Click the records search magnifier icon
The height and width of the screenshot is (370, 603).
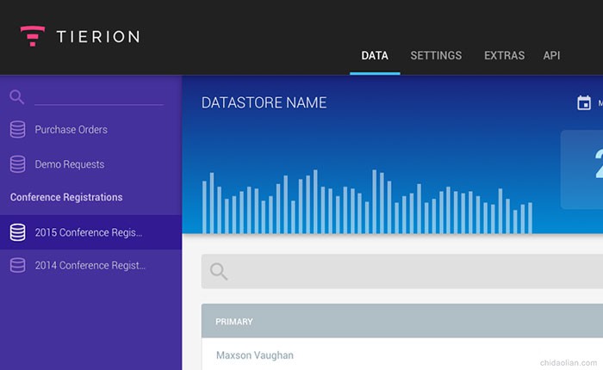[219, 271]
